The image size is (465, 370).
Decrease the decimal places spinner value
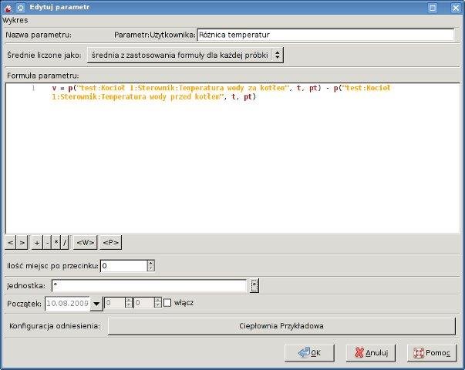[150, 268]
